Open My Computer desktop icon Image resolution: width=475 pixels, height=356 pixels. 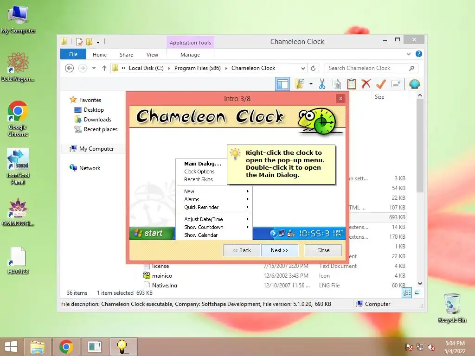[18, 19]
